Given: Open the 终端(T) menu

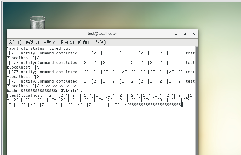Looking at the screenshot, I should [84, 42].
